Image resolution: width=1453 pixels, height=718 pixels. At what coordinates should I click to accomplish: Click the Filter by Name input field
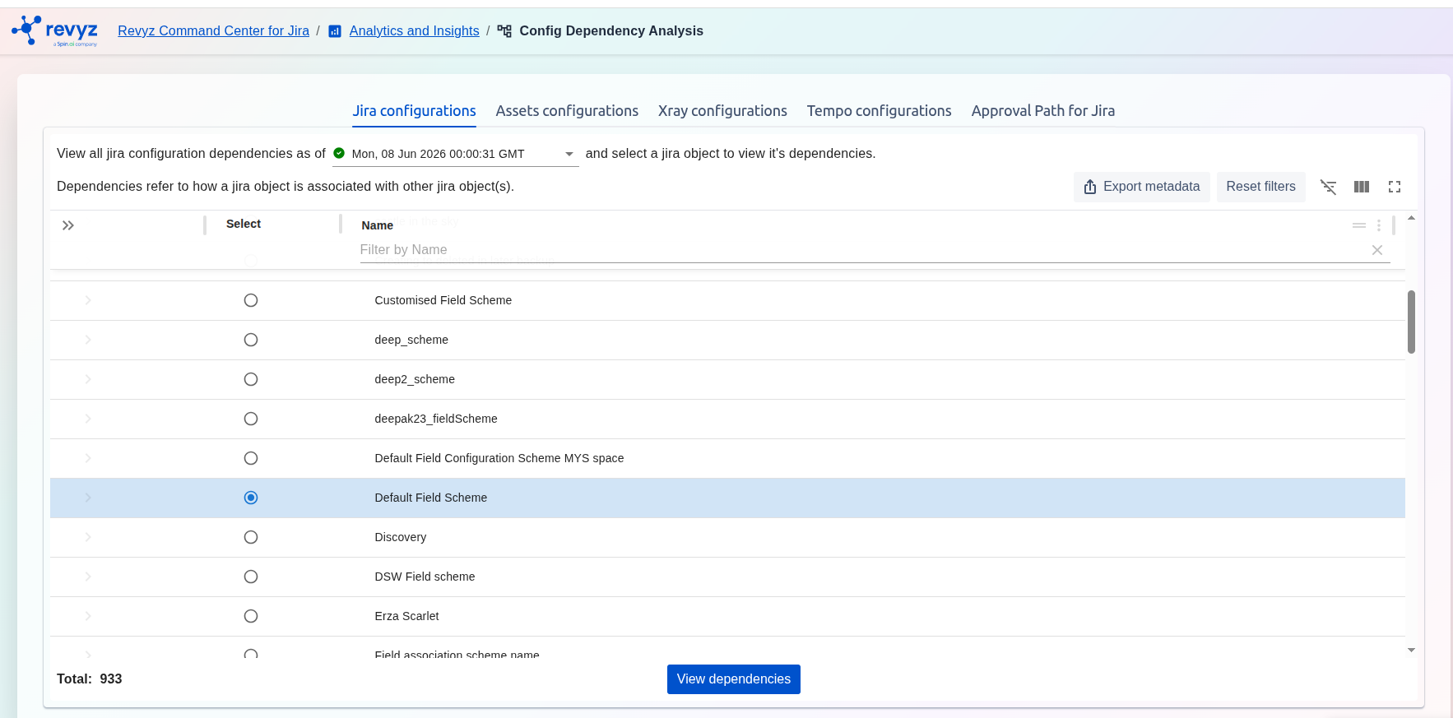(862, 250)
